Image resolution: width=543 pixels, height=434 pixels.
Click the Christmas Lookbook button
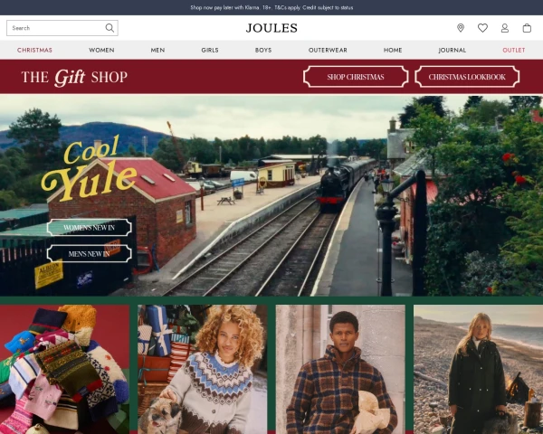(467, 77)
